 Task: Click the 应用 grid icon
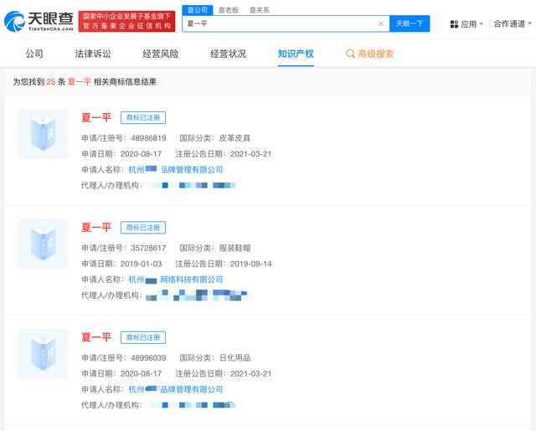pos(454,24)
